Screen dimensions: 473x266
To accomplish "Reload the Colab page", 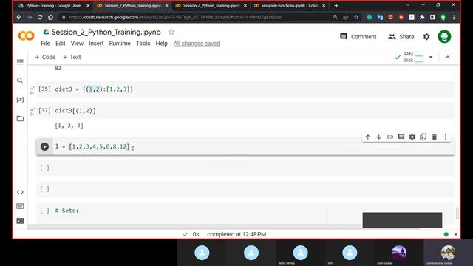I will (x=40, y=17).
